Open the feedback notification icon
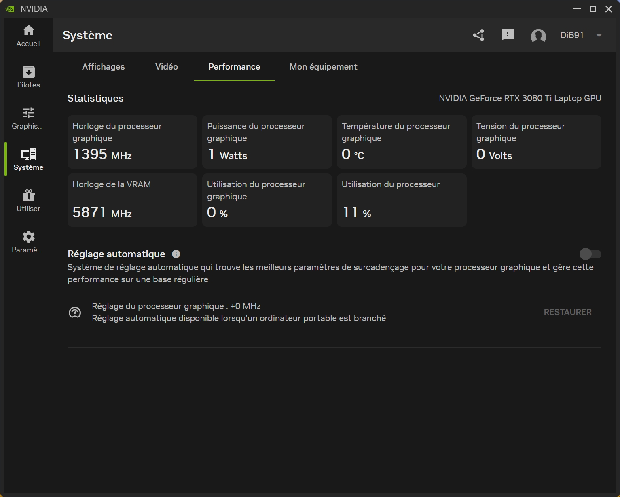Viewport: 620px width, 497px height. (x=507, y=35)
